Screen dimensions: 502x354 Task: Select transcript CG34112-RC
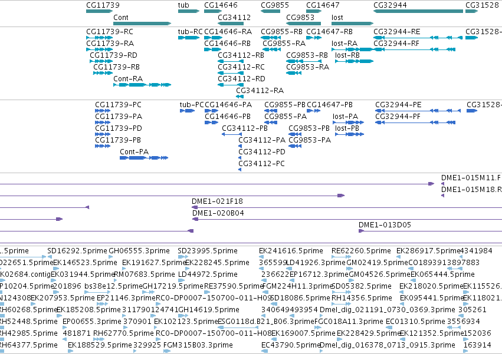[231, 73]
